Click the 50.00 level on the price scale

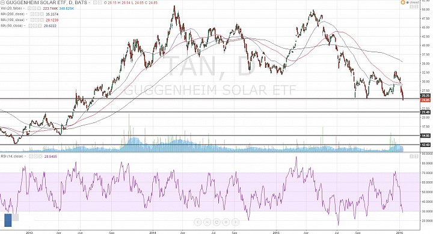pyautogui.click(x=426, y=10)
